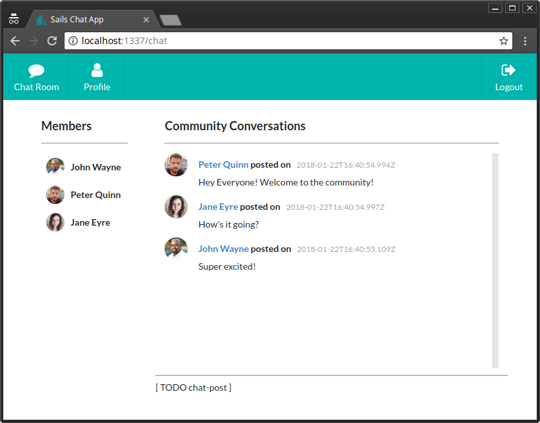Select the Chat Room speech bubble icon
This screenshot has height=423, width=540.
[x=36, y=70]
